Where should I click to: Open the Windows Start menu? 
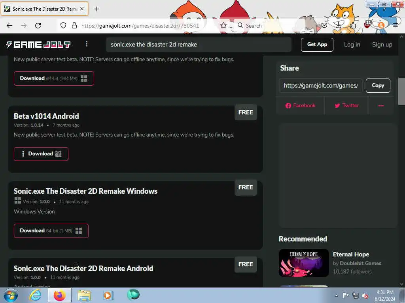click(11, 295)
